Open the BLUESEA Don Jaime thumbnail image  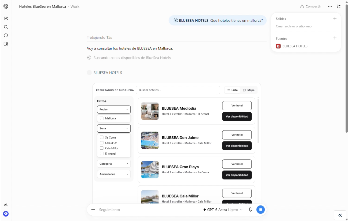coord(150,140)
